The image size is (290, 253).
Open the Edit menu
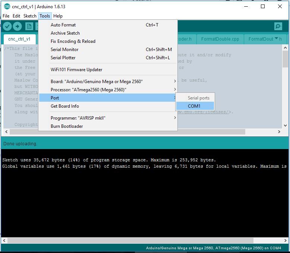[x=16, y=16]
